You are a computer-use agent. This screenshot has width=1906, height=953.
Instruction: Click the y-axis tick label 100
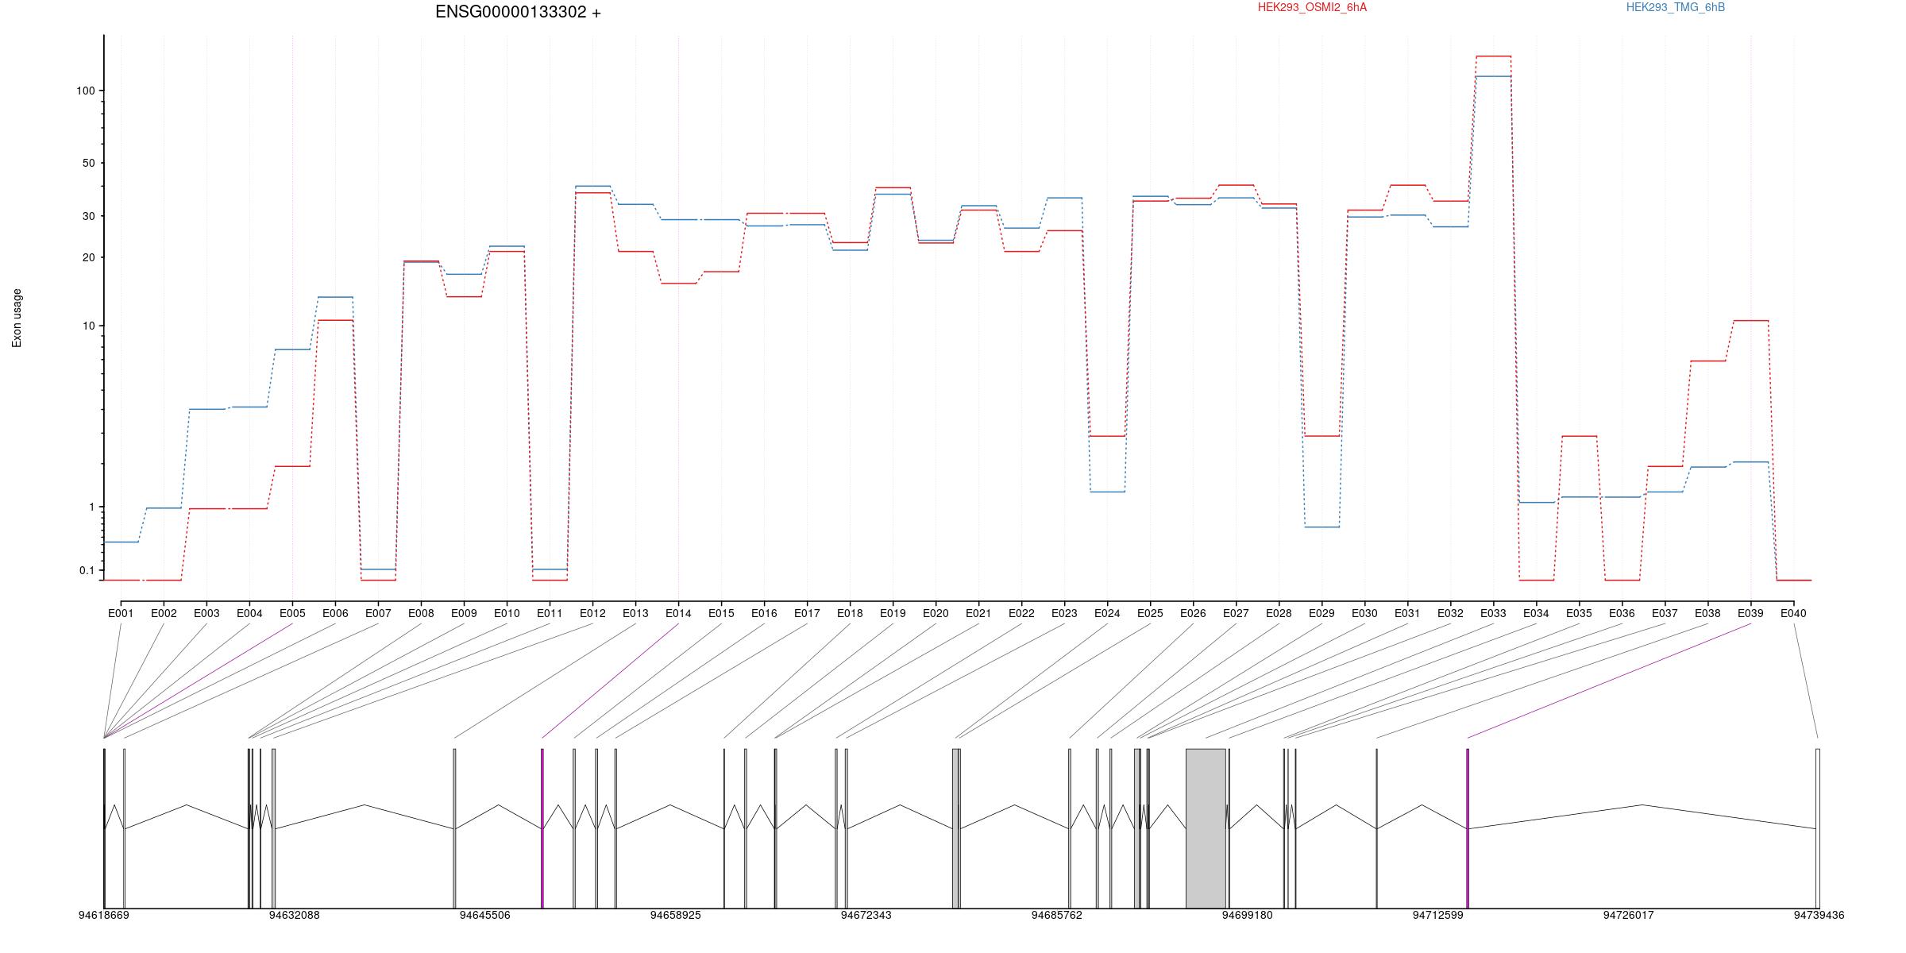click(x=85, y=91)
